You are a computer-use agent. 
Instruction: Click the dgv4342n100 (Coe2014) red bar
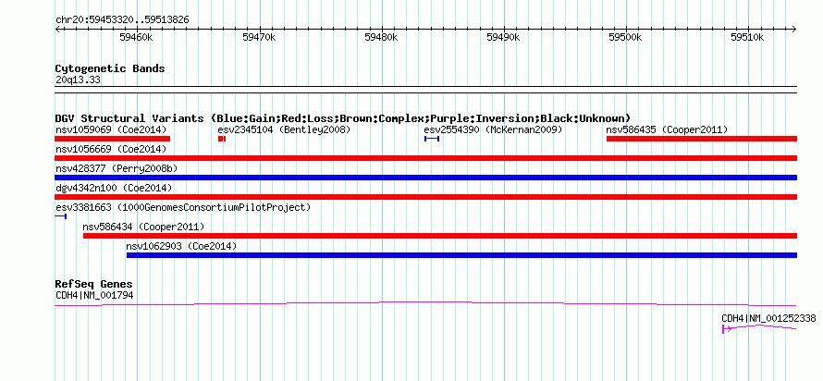(x=425, y=197)
